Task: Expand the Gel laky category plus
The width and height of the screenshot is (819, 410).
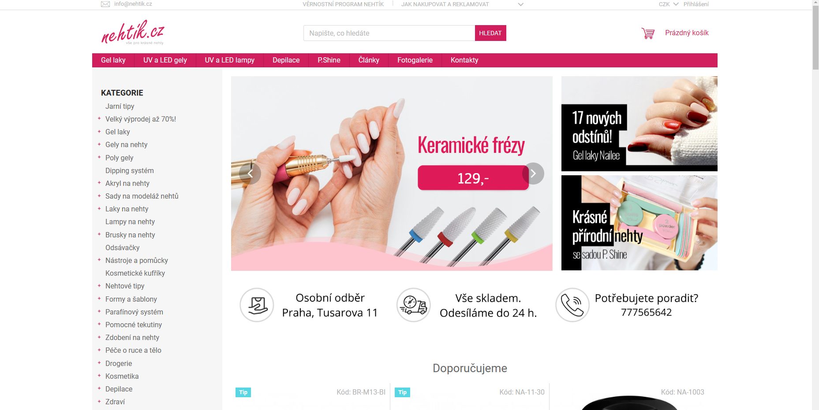Action: [x=99, y=132]
